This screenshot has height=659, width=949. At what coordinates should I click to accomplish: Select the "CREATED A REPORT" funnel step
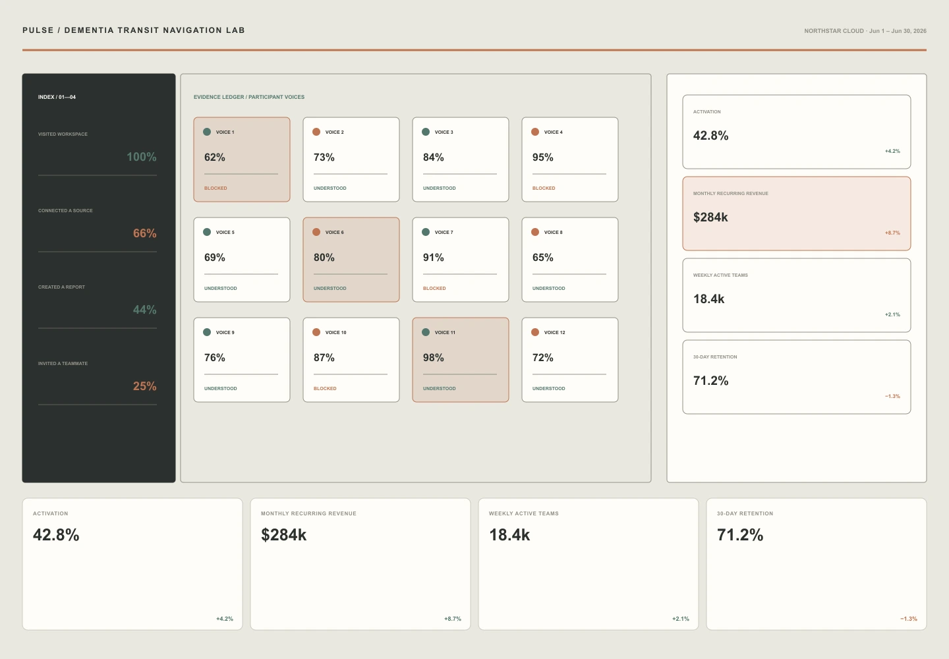[x=61, y=287]
